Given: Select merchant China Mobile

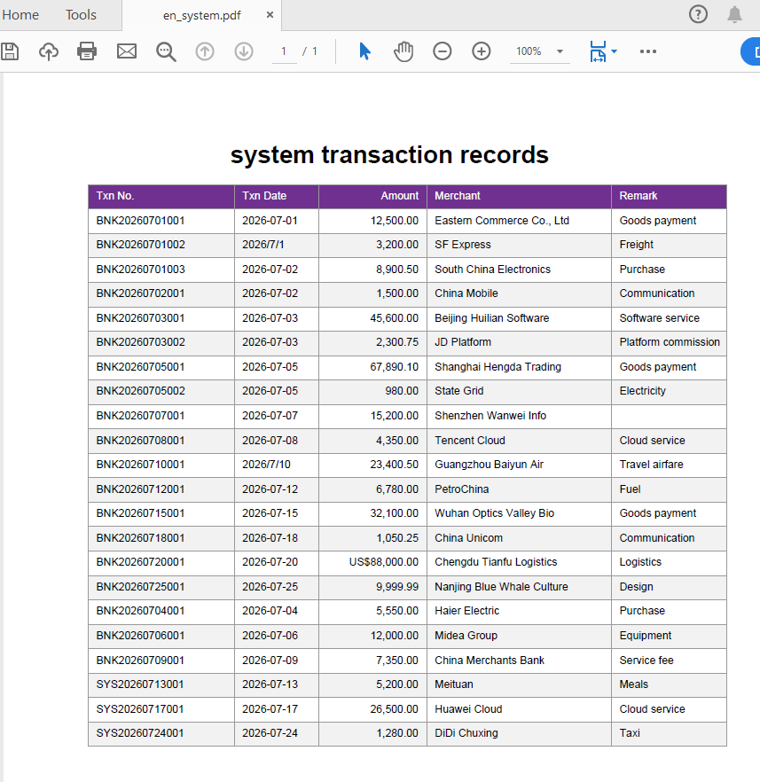Looking at the screenshot, I should click(x=466, y=293).
